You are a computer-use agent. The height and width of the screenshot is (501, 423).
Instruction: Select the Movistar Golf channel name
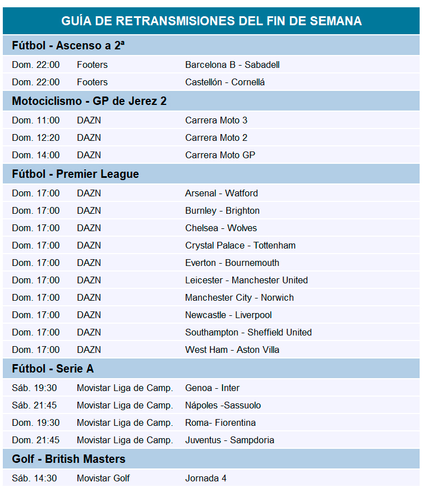click(x=103, y=479)
